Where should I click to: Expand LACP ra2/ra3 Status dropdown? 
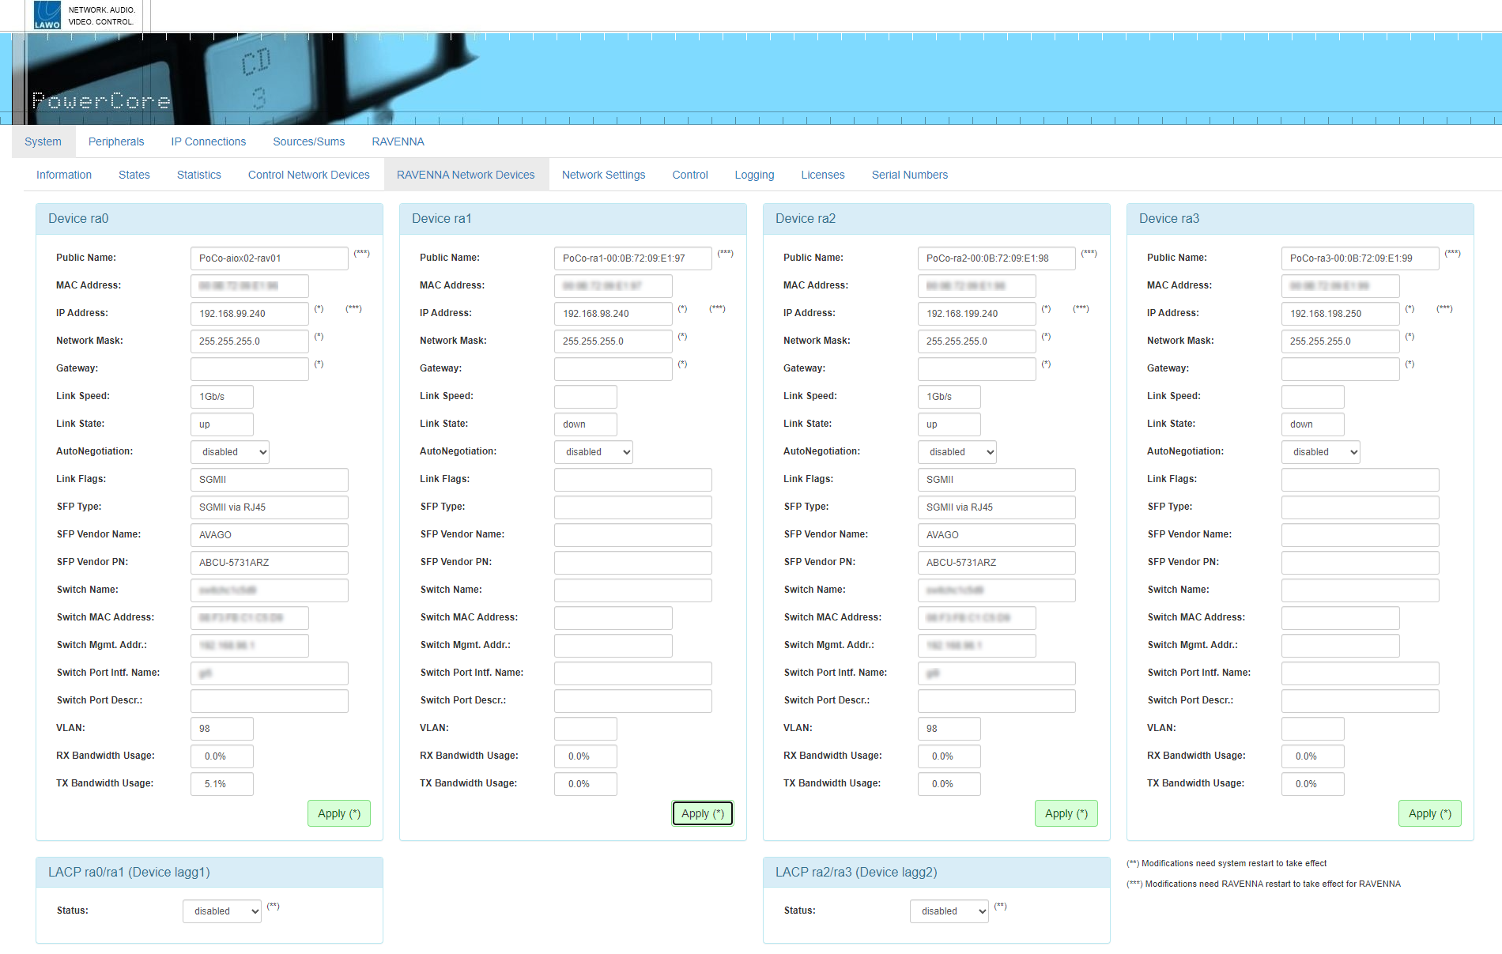pos(949,911)
